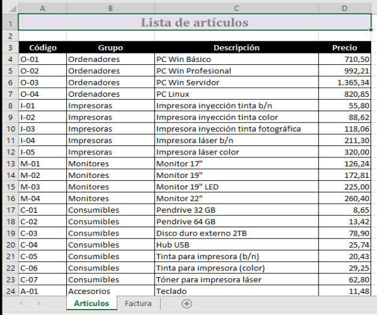Select price cell 11,48

[x=345, y=291]
